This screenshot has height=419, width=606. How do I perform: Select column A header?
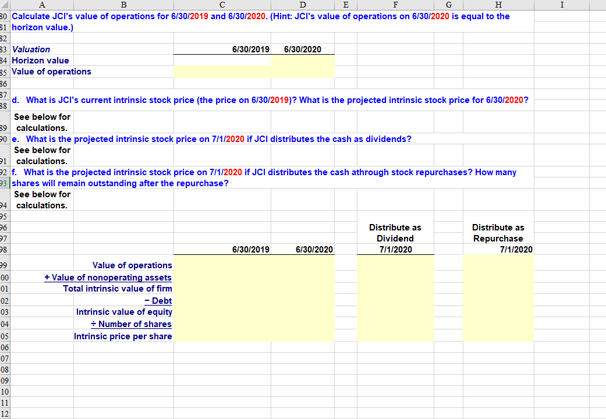(x=42, y=5)
